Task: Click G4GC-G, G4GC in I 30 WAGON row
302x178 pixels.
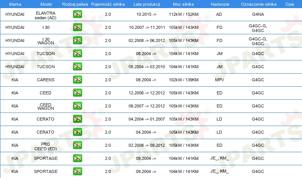Action: tap(258, 41)
